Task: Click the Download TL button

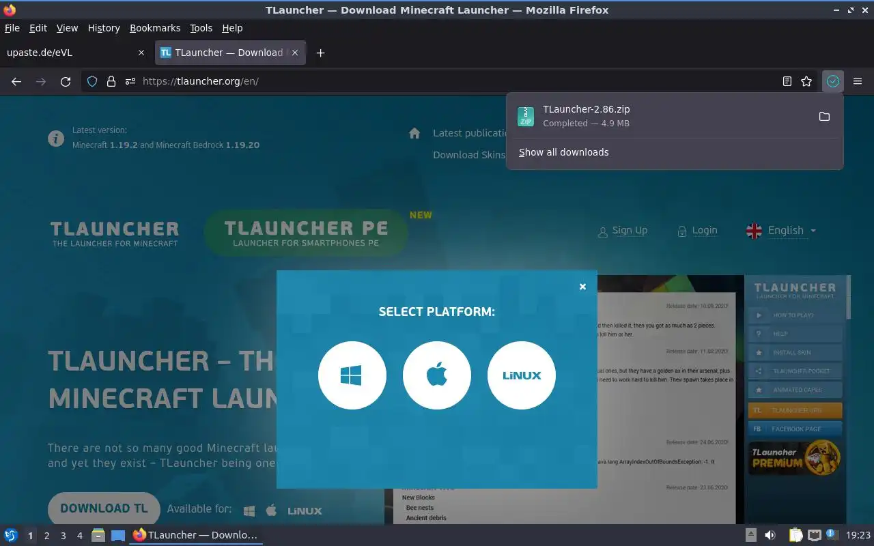Action: [x=104, y=508]
